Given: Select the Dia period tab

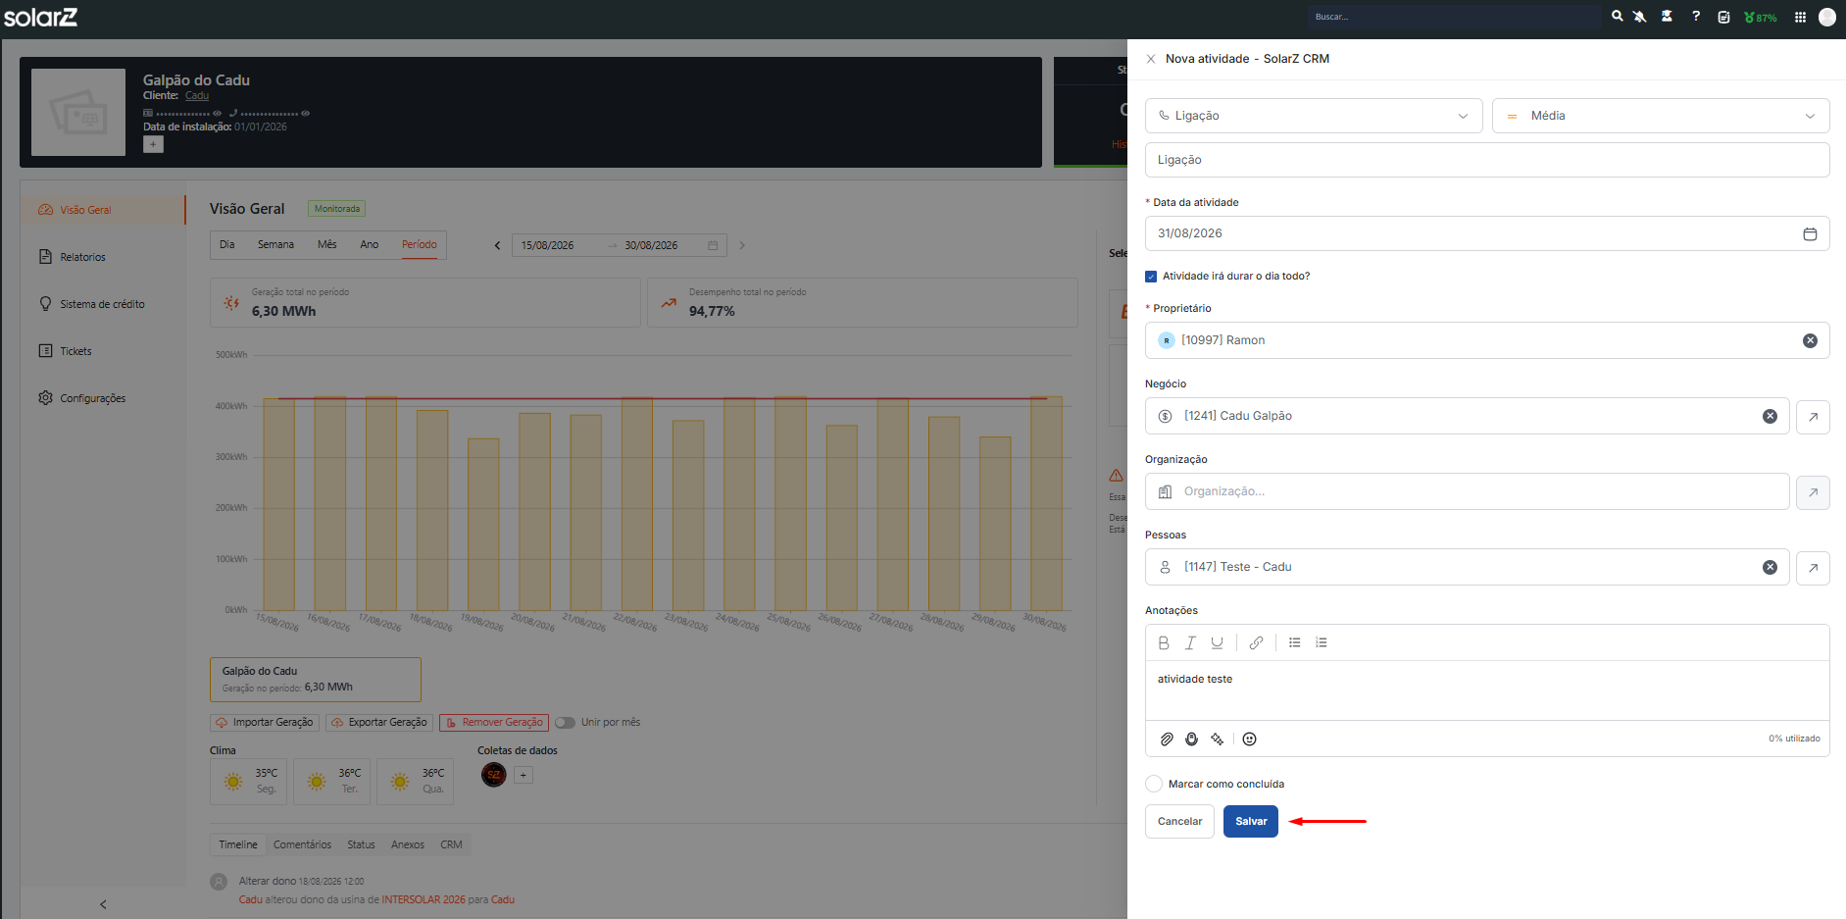Looking at the screenshot, I should tap(227, 244).
